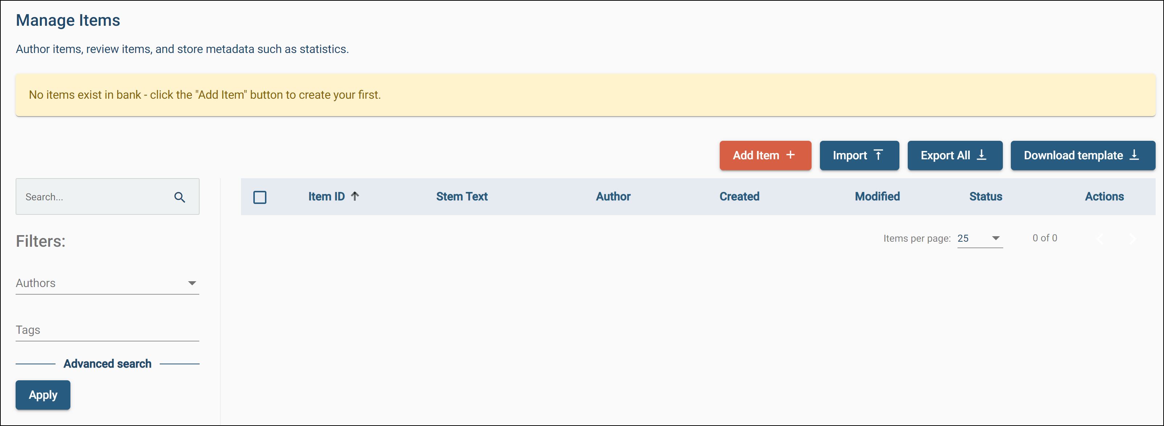Go to the previous page arrow
This screenshot has height=426, width=1164.
click(1100, 239)
